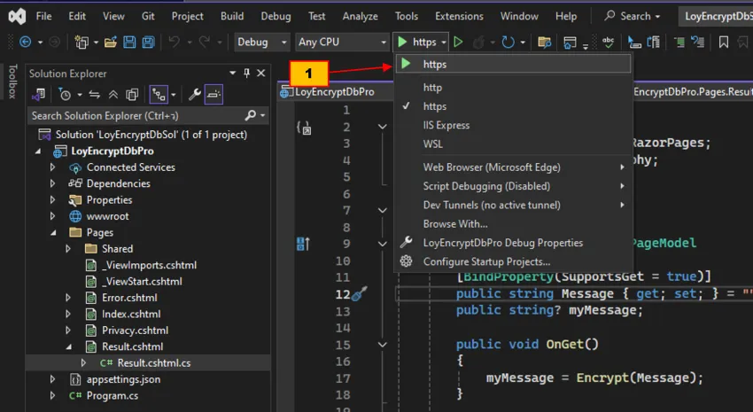Image resolution: width=753 pixels, height=412 pixels.
Task: Click the Search Solution Explorer field
Action: pos(133,115)
